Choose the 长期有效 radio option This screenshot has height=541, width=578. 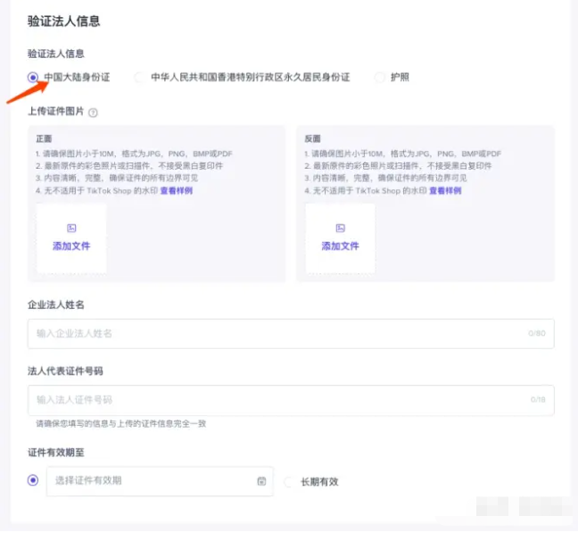pyautogui.click(x=289, y=482)
